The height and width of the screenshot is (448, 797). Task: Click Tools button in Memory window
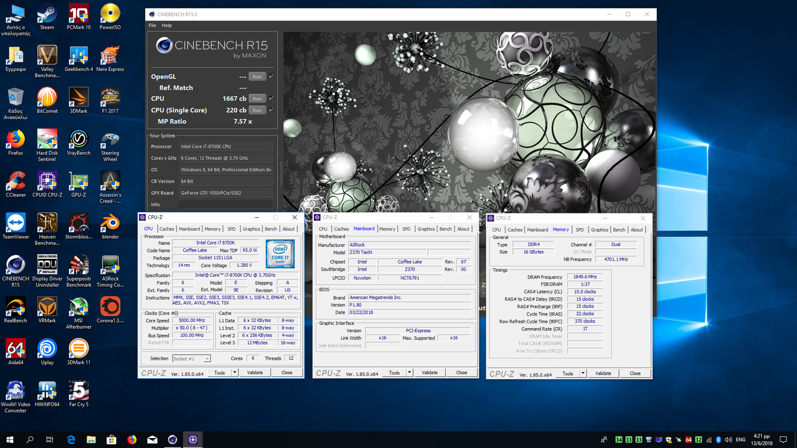pos(568,373)
